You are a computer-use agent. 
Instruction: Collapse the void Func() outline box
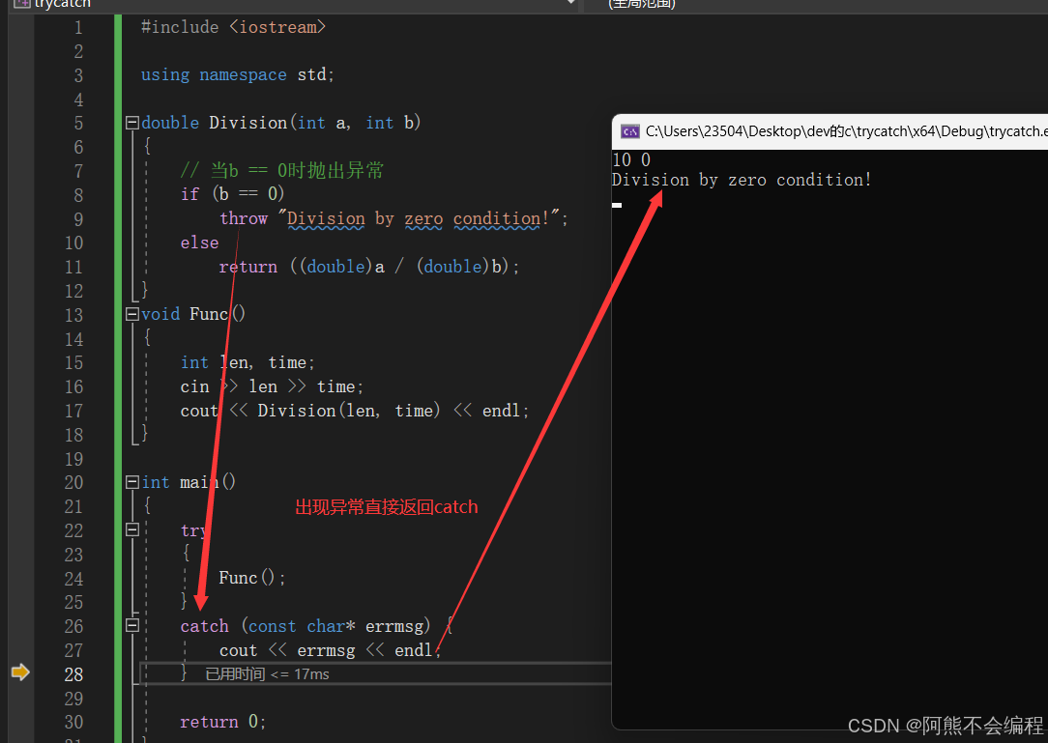pos(132,314)
